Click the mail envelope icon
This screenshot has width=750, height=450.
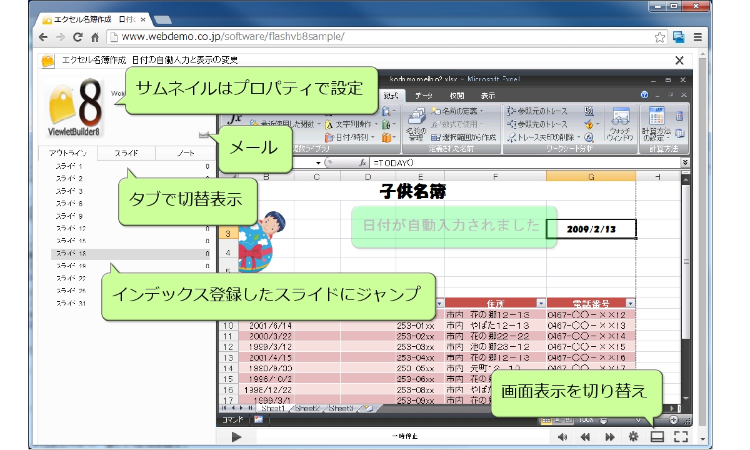click(x=204, y=135)
